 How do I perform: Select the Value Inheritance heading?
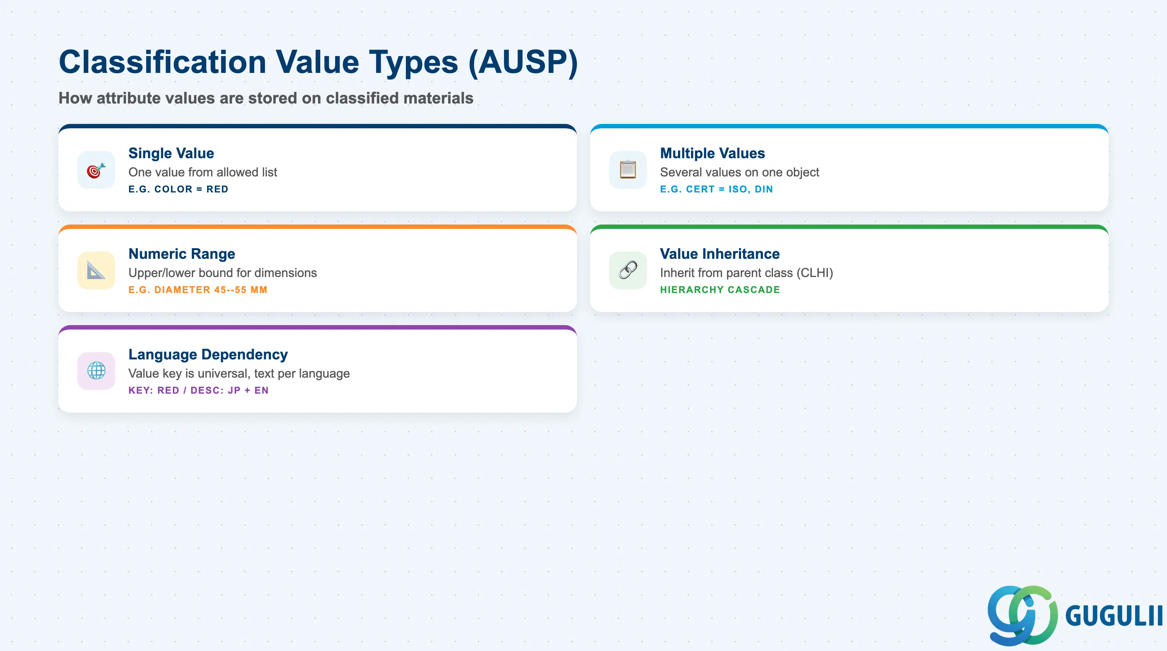[x=720, y=254]
